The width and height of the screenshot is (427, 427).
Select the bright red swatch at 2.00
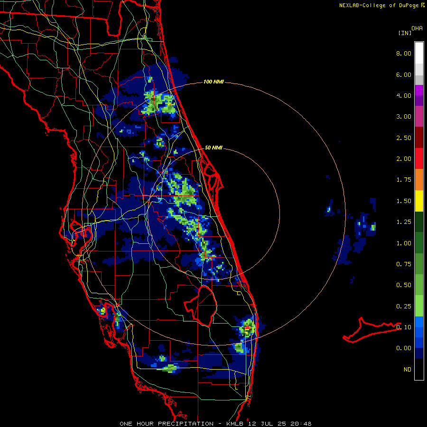pyautogui.click(x=419, y=158)
